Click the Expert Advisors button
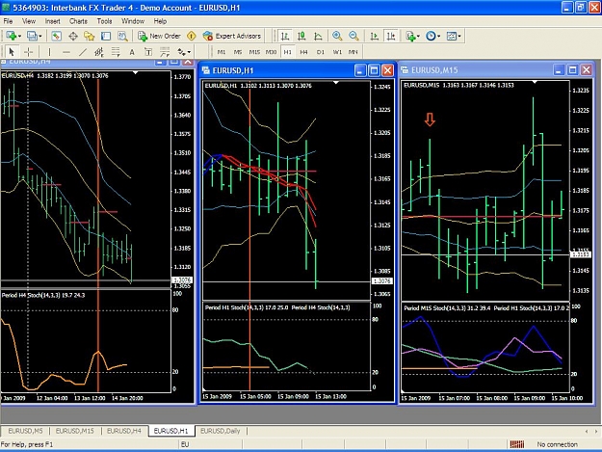 click(x=232, y=36)
